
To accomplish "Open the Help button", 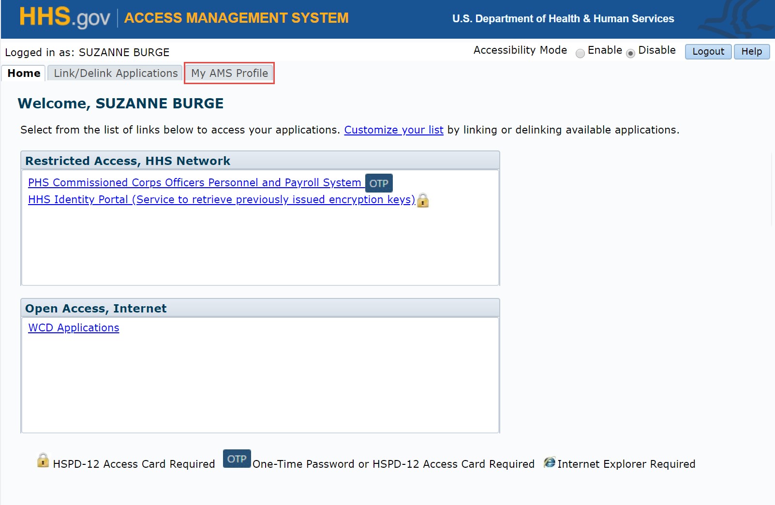I will coord(752,52).
